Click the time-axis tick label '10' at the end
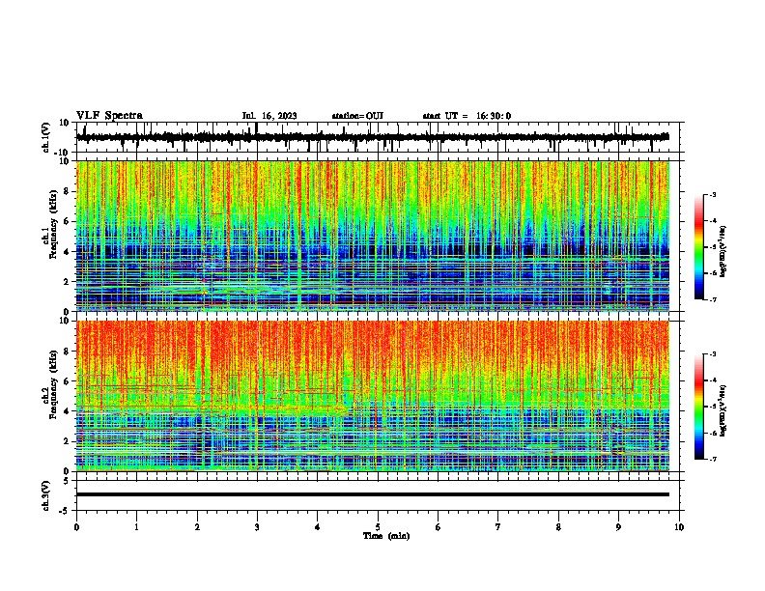The image size is (765, 591). 679,527
